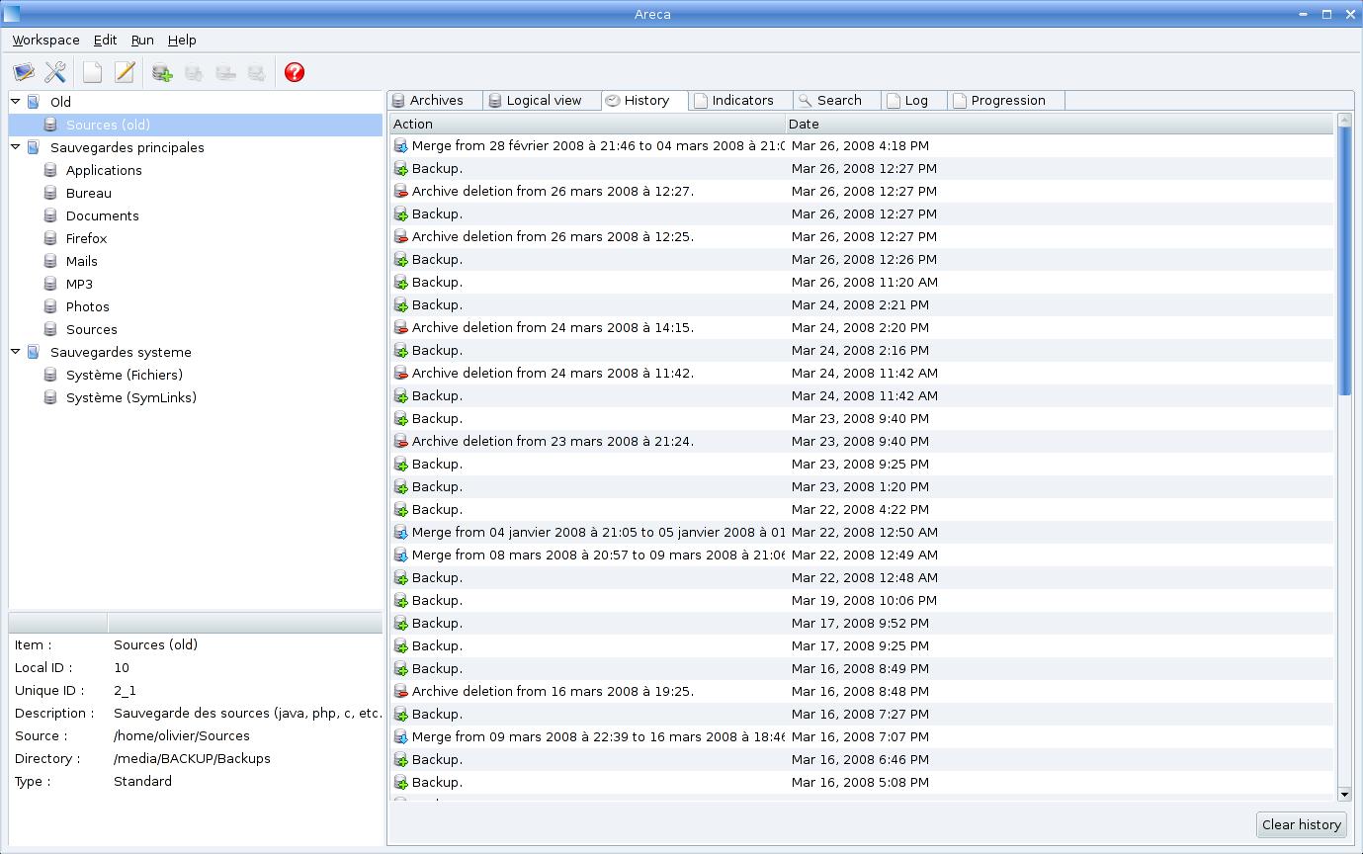Sort history by the Date column header
Image resolution: width=1363 pixels, height=854 pixels.
click(1060, 124)
